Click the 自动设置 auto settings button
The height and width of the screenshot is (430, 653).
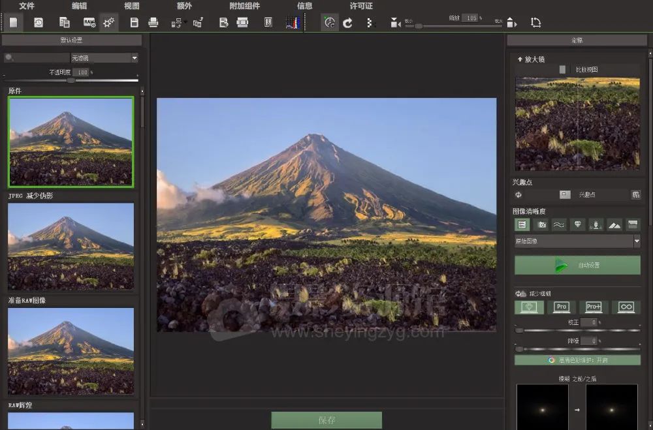click(577, 266)
